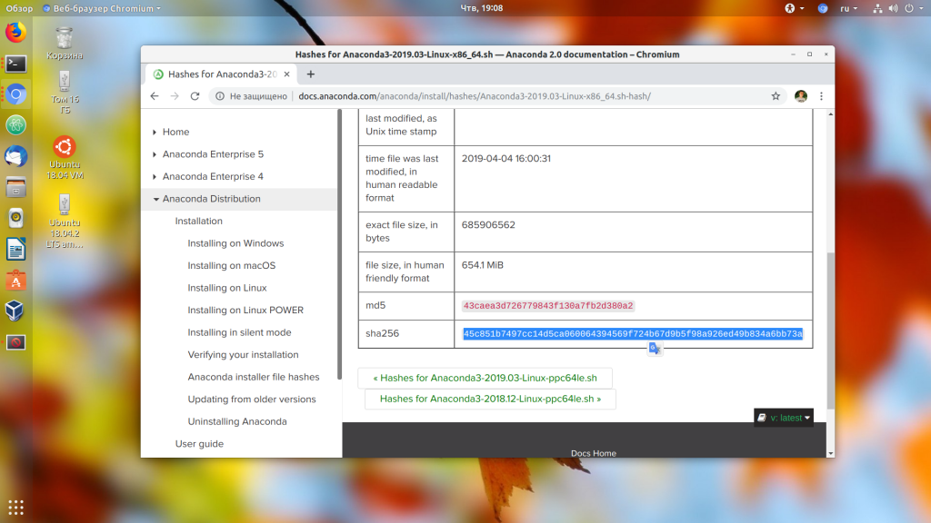Open the v: latest version dropdown
Screen dimensions: 931x523
click(784, 418)
